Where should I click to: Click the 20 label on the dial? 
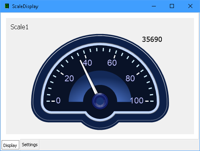tap(69, 79)
